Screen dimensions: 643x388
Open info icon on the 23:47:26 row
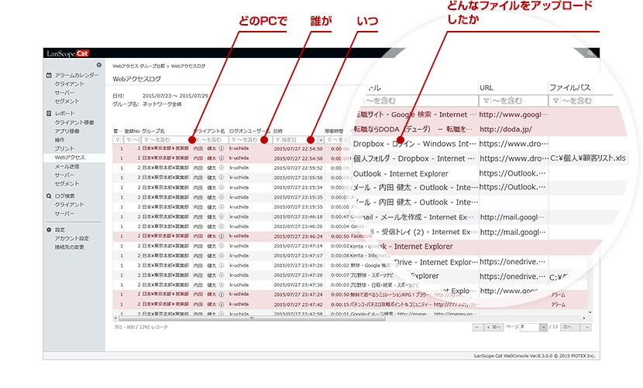pos(222,265)
